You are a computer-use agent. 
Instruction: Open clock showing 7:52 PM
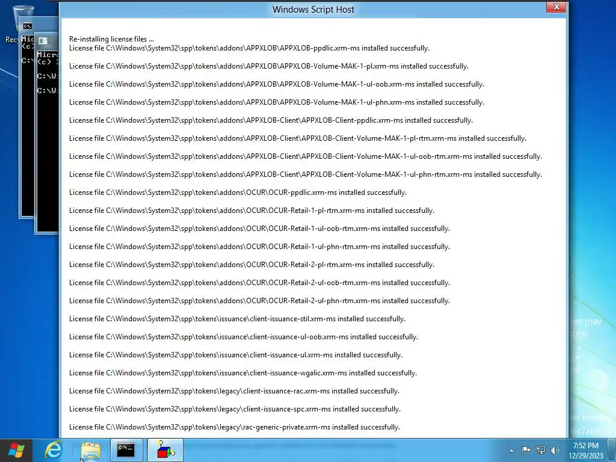pos(585,451)
